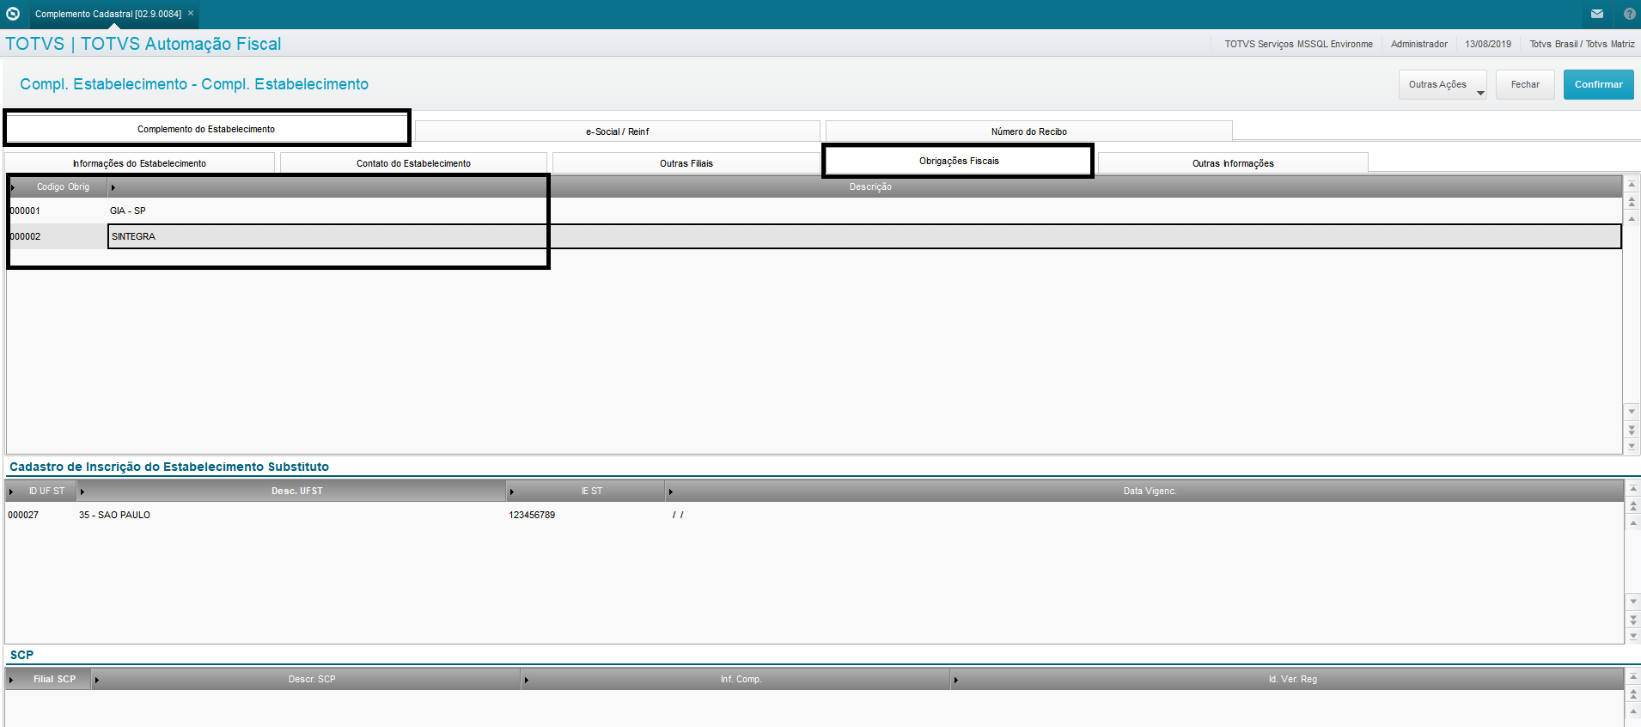Click the TOTVS Serviços MSSQL Environme label
The height and width of the screenshot is (727, 1641).
tap(1298, 44)
